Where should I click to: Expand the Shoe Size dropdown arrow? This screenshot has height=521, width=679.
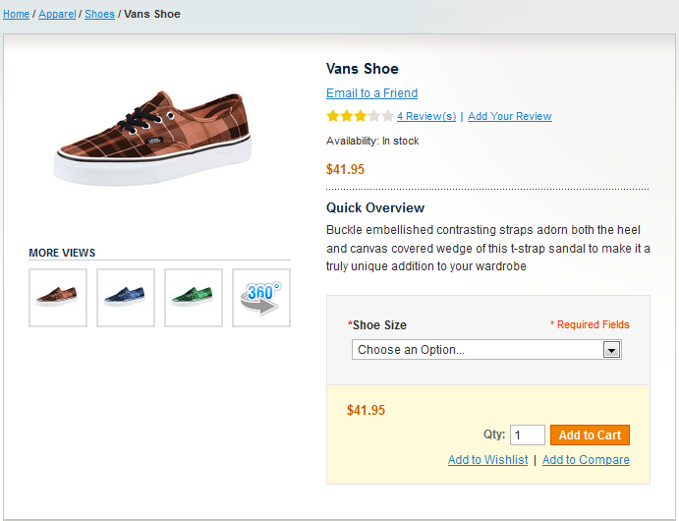[x=611, y=350]
